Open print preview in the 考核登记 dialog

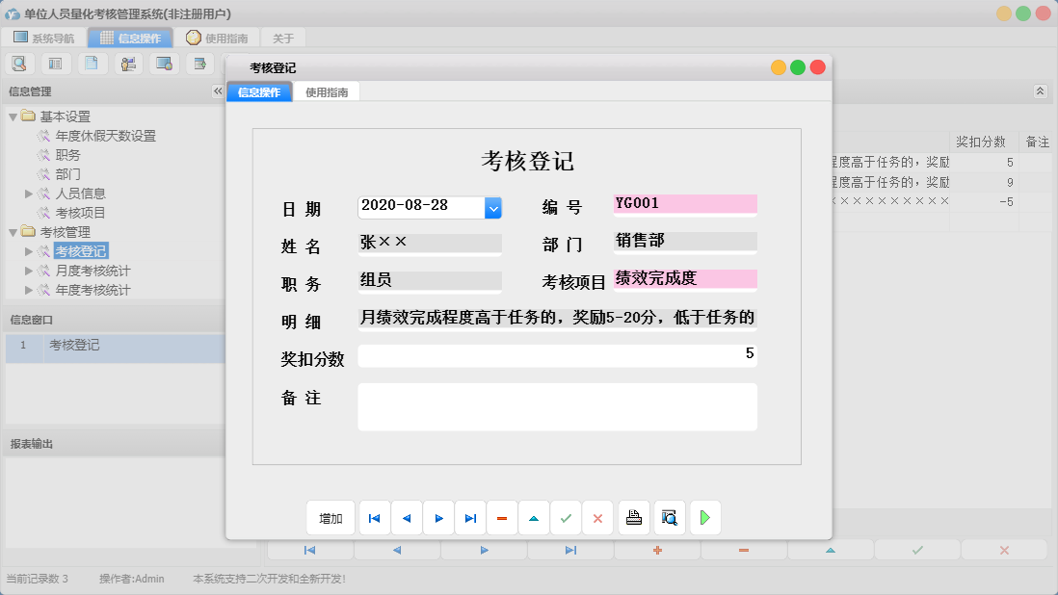click(x=670, y=517)
